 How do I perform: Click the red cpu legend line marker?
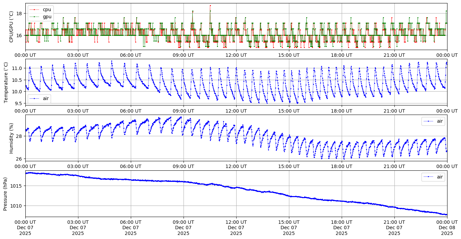pyautogui.click(x=35, y=9)
